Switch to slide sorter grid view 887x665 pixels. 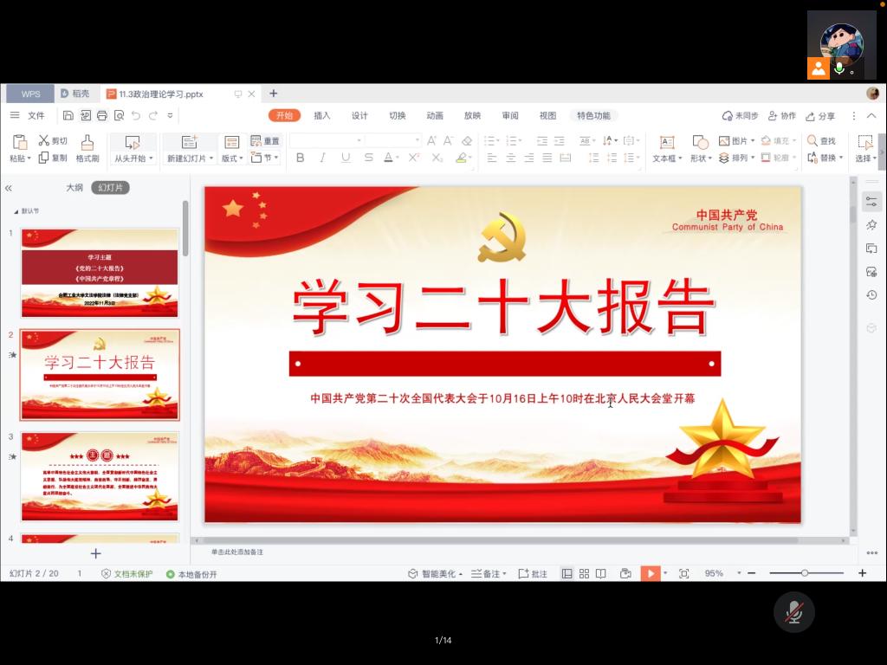(x=584, y=573)
